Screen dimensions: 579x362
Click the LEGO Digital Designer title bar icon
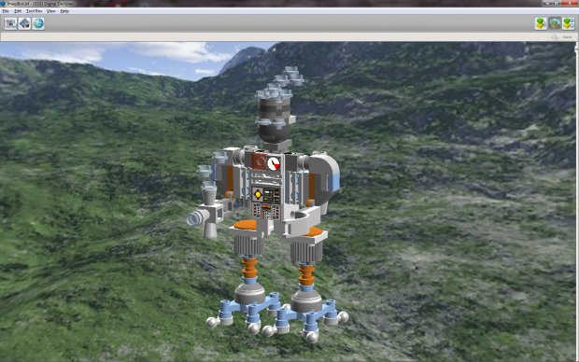3,4
